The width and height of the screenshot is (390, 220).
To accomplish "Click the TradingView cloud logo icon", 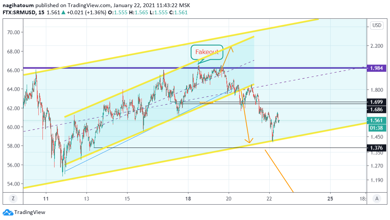I will point(8,212).
